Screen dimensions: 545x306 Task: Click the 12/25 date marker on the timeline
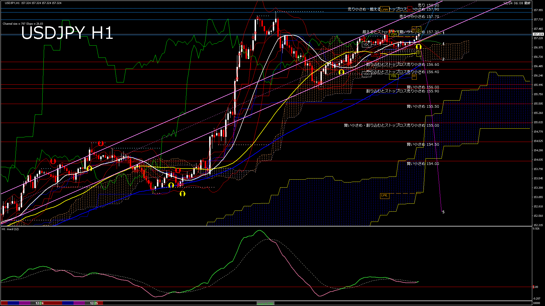94,303
